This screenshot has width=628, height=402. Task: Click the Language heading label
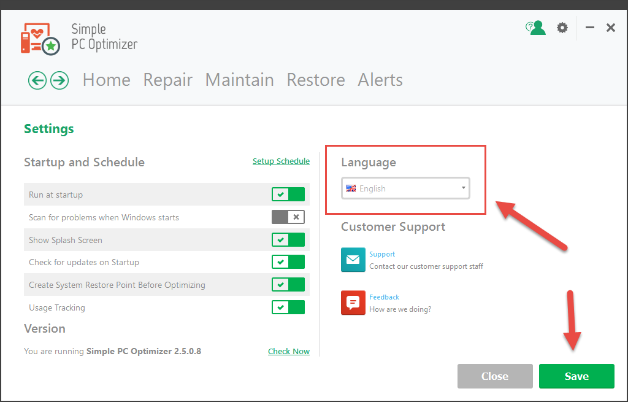[369, 163]
